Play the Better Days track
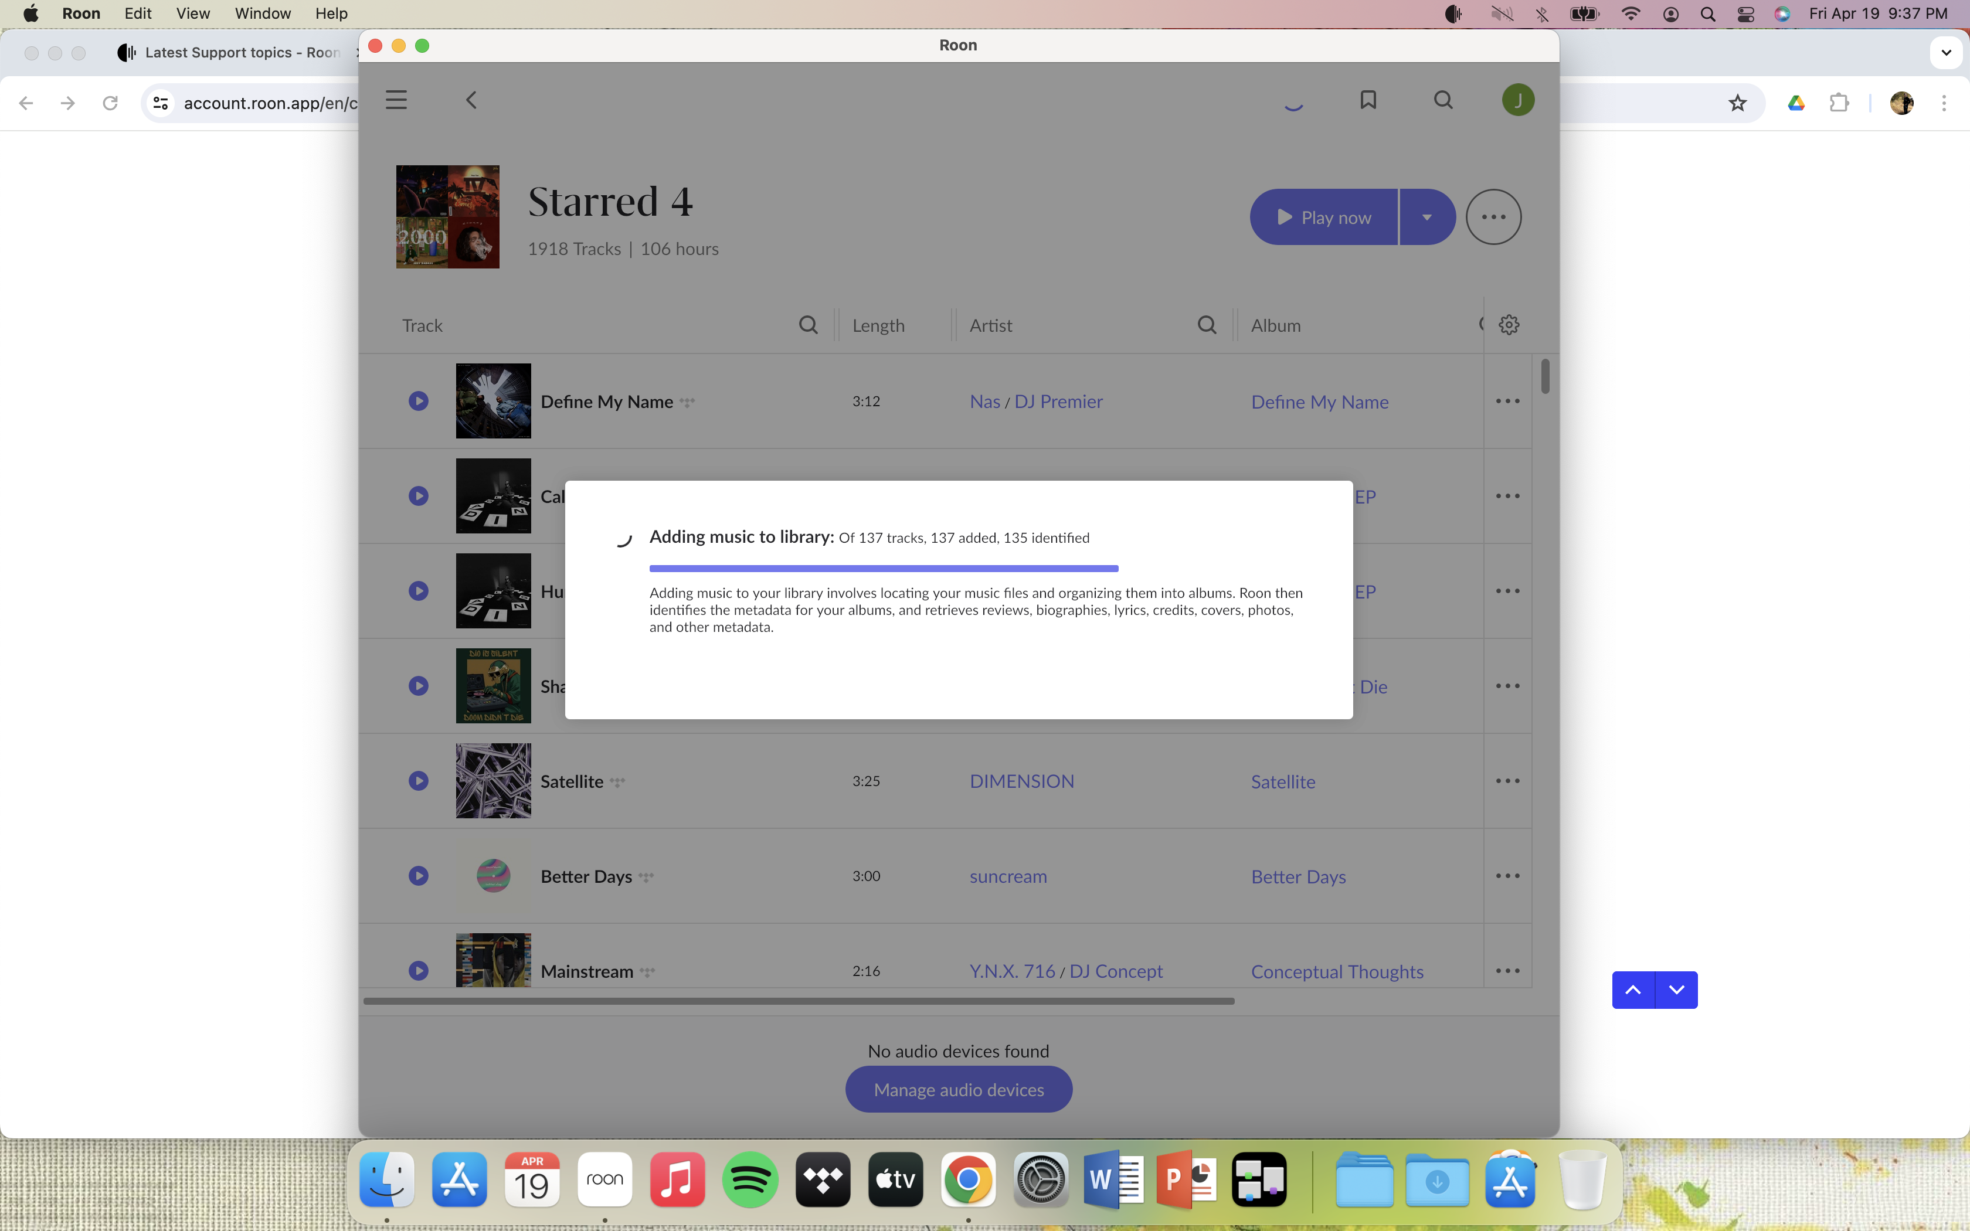Screen dimensions: 1970x1231 coord(419,876)
